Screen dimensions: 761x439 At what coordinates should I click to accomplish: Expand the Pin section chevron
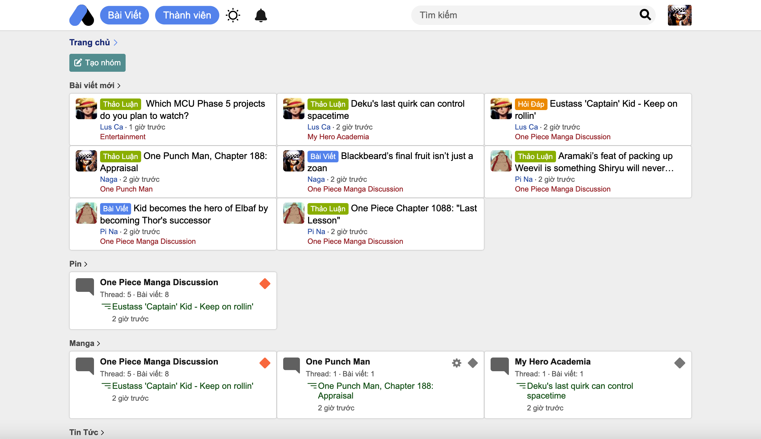85,264
